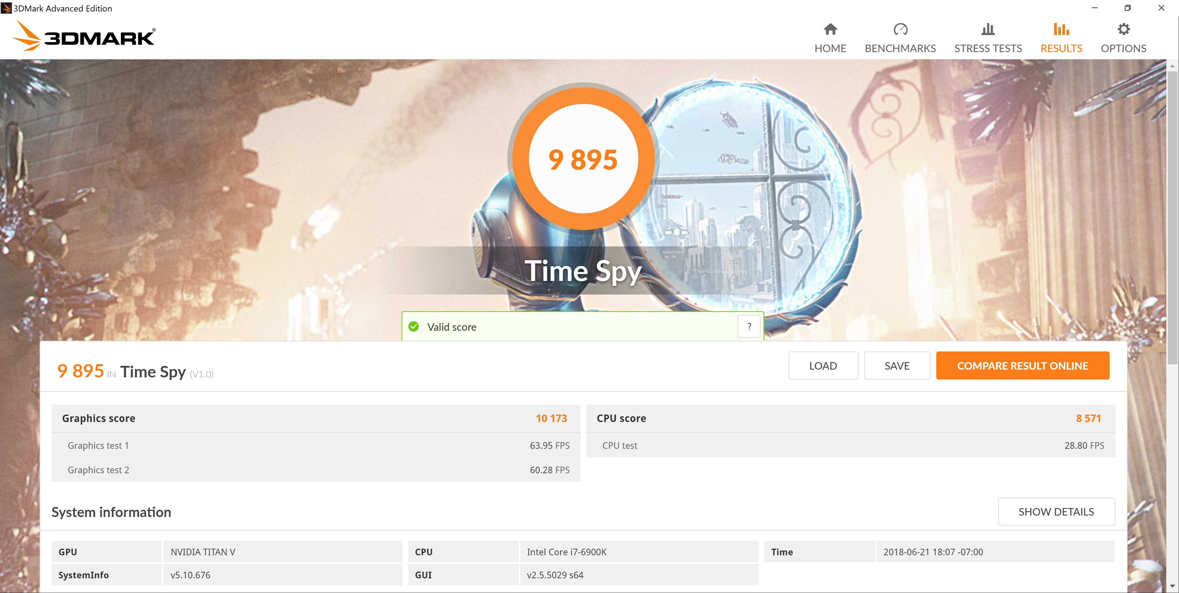Screen dimensions: 1179x593
Task: Click the Intel Core i7-6900K value
Action: pos(566,552)
